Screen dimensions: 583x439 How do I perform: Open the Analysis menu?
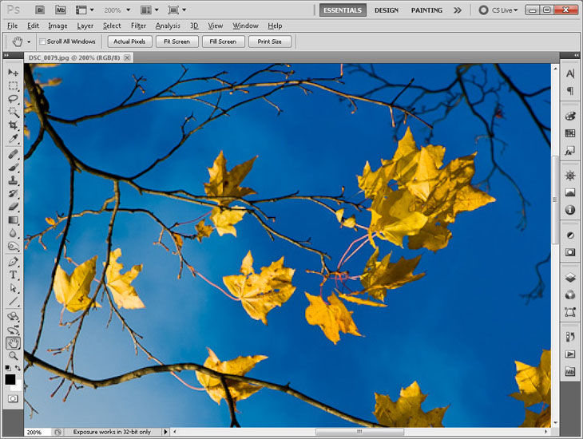[x=168, y=26]
